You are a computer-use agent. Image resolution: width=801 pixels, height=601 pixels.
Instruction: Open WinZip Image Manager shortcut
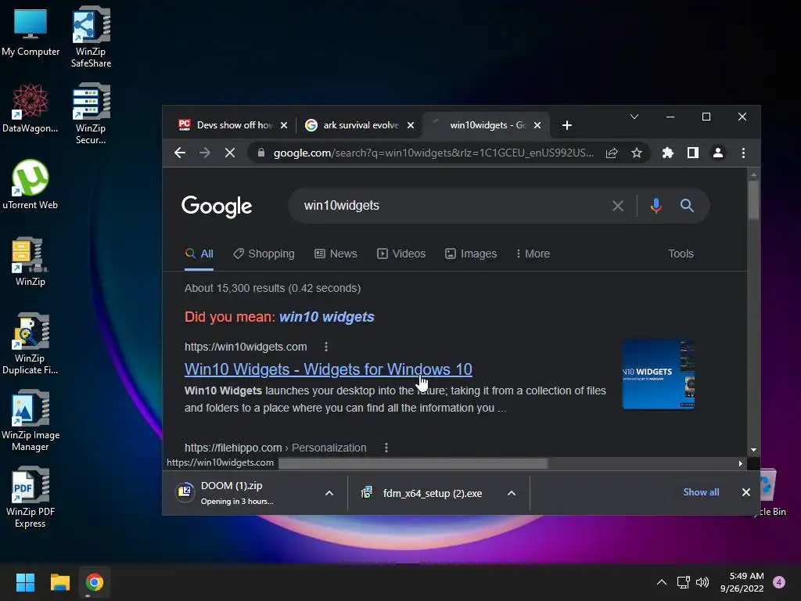pyautogui.click(x=31, y=420)
